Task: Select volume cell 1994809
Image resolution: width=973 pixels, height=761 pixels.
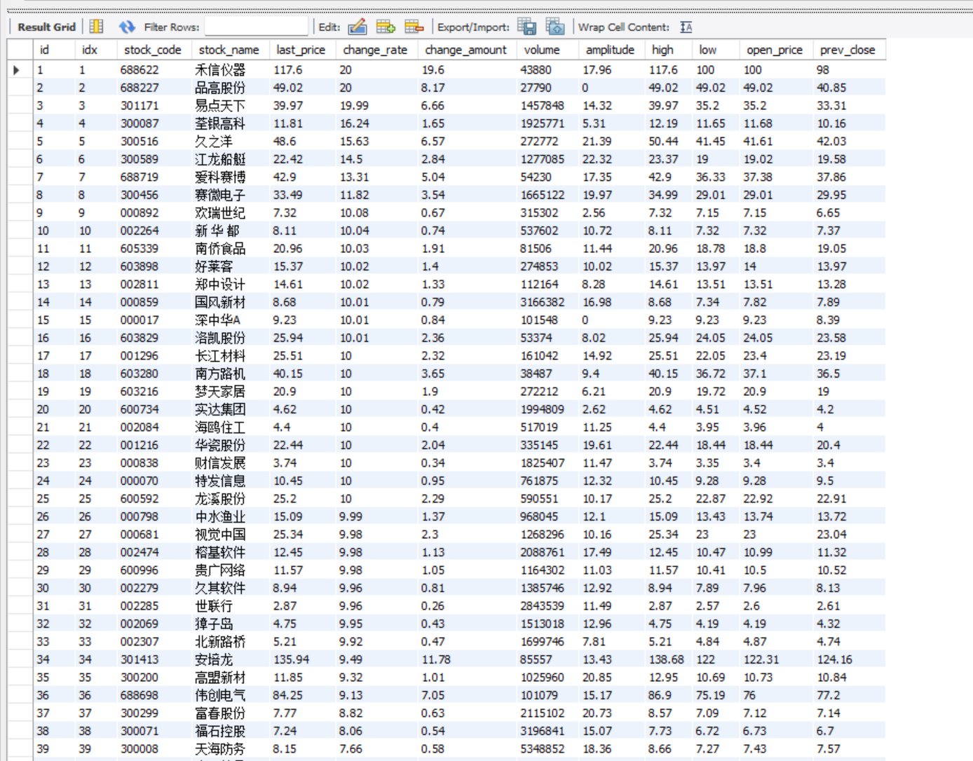Action: (x=548, y=410)
